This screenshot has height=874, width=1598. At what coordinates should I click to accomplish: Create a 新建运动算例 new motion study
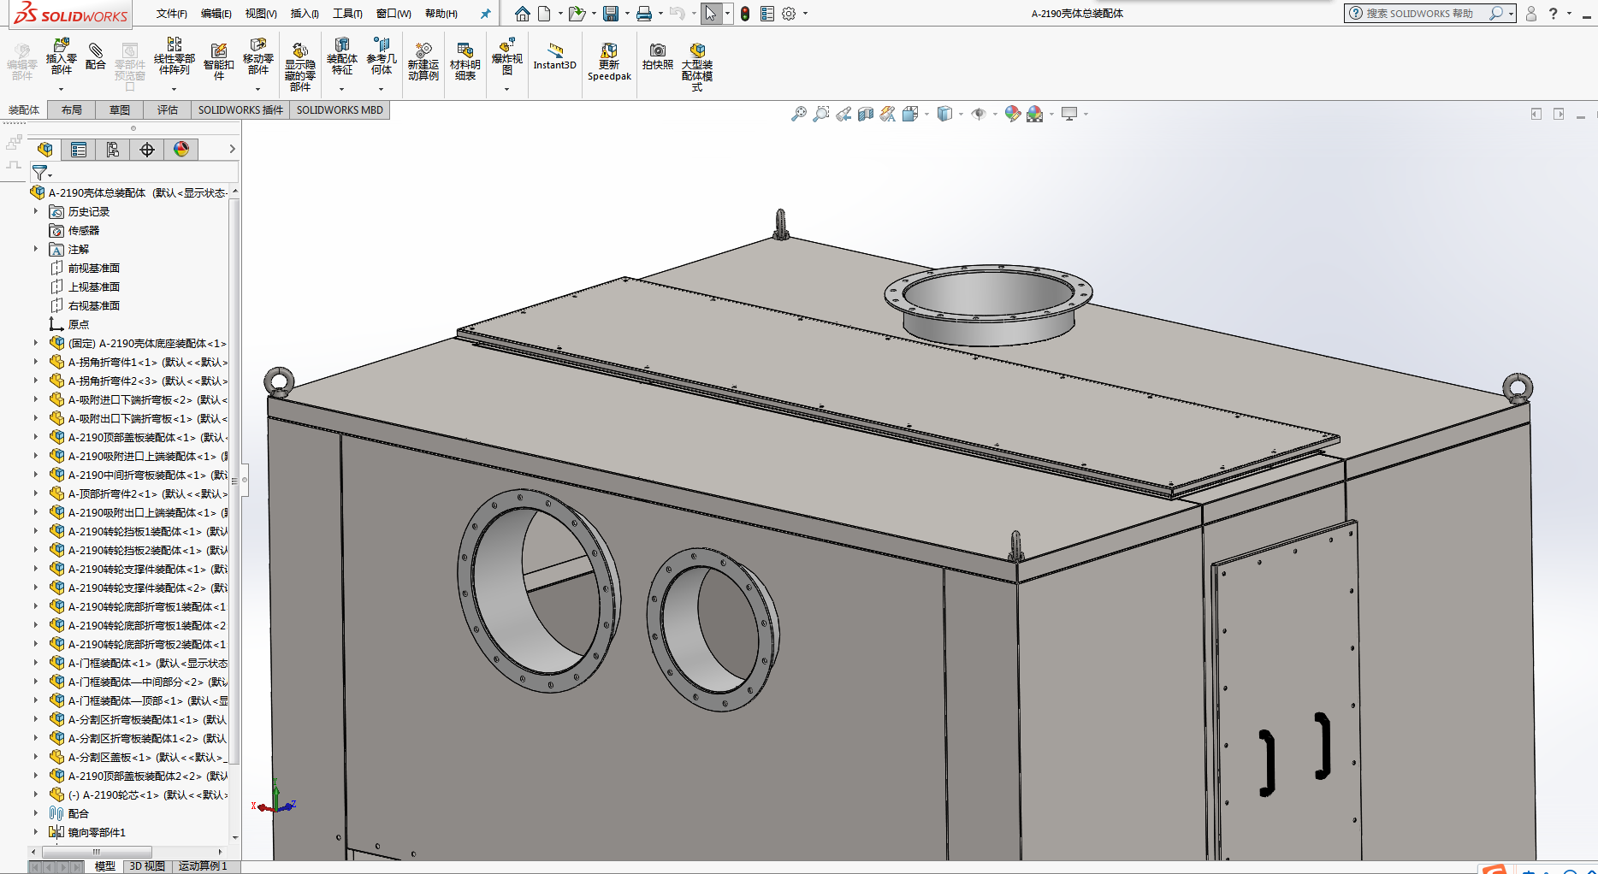pyautogui.click(x=423, y=61)
